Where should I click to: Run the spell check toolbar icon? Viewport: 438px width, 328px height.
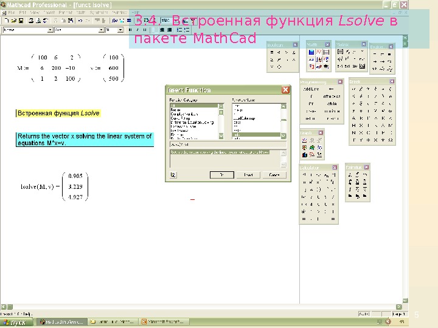click(x=45, y=21)
